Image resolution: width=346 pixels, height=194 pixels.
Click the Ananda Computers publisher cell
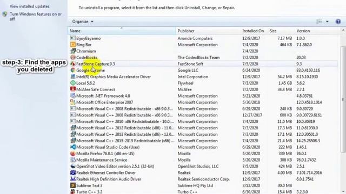(195, 38)
